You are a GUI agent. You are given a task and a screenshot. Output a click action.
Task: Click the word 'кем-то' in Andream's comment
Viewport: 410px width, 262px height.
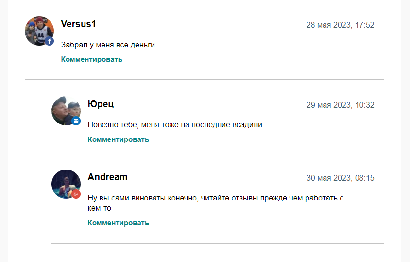tap(100, 208)
